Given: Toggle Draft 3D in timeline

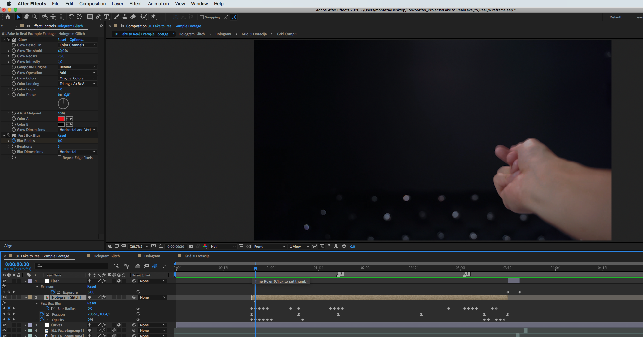Looking at the screenshot, I should point(127,266).
